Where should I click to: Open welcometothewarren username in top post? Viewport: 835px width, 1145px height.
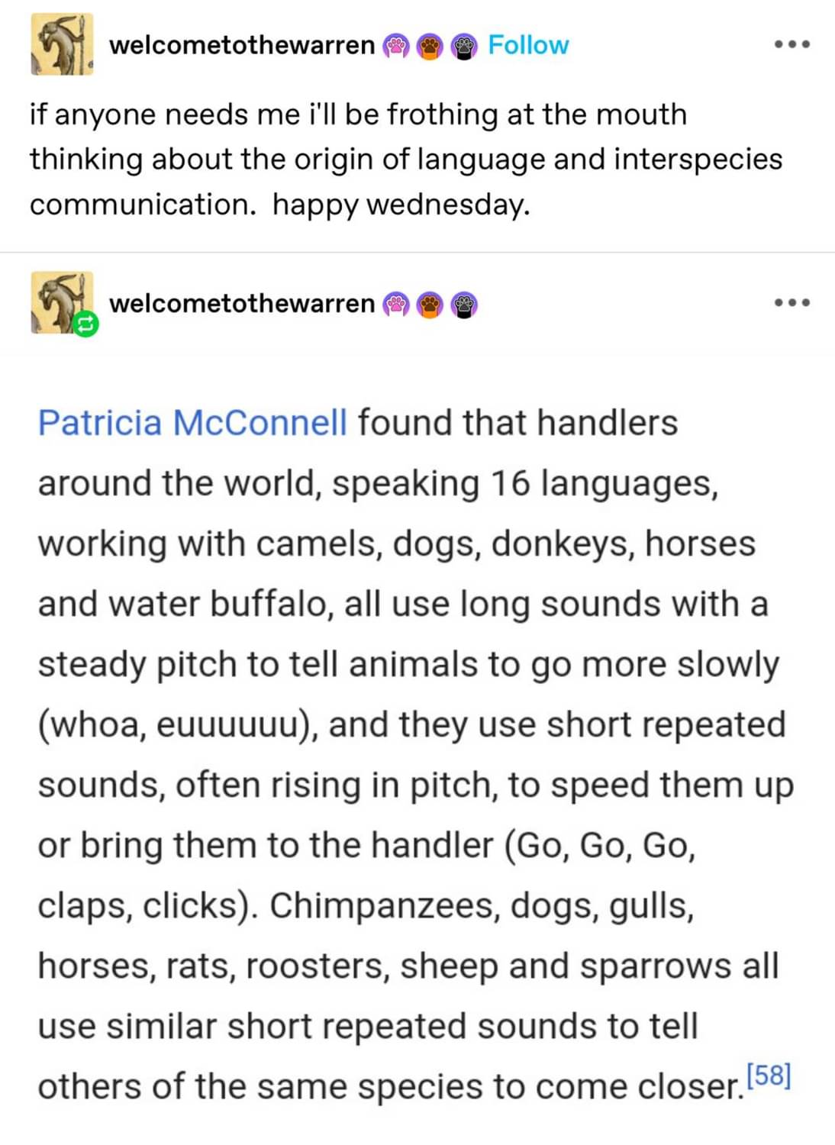click(x=242, y=45)
